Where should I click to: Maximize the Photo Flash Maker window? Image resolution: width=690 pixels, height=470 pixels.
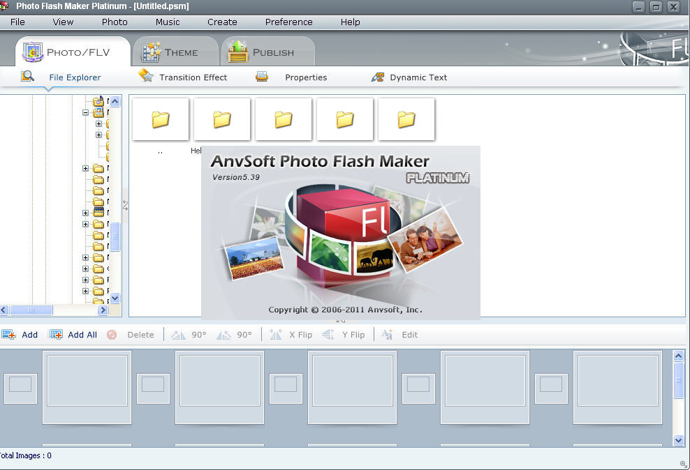click(x=656, y=6)
